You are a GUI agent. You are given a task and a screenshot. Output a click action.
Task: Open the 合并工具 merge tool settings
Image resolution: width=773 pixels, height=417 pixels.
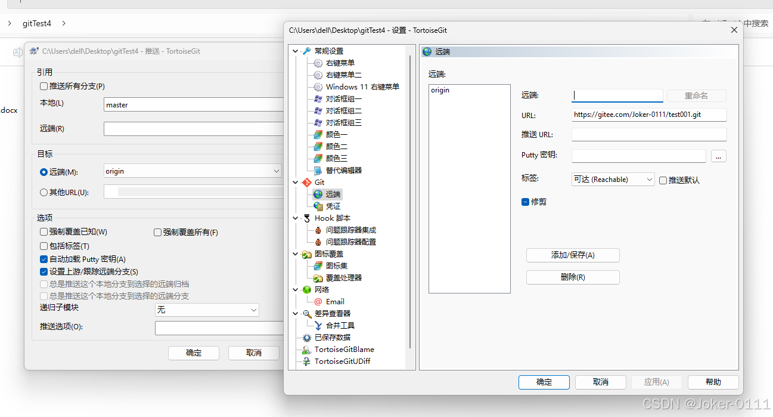pyautogui.click(x=319, y=325)
